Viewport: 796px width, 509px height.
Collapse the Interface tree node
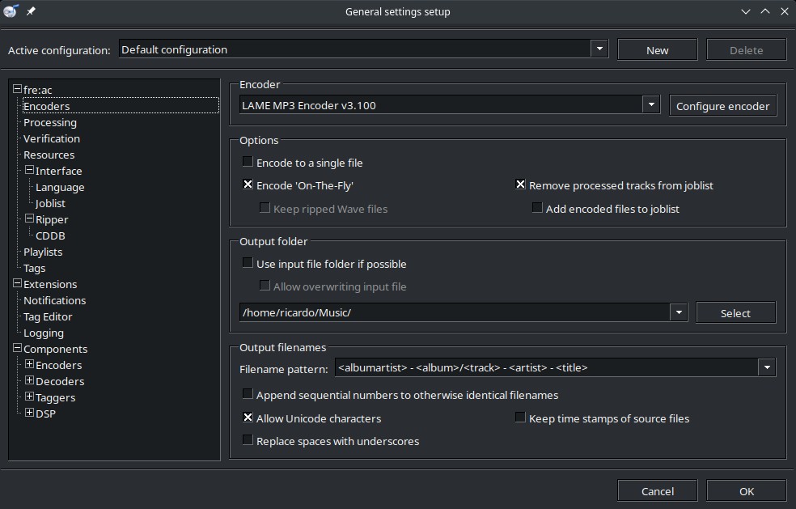[x=29, y=170]
